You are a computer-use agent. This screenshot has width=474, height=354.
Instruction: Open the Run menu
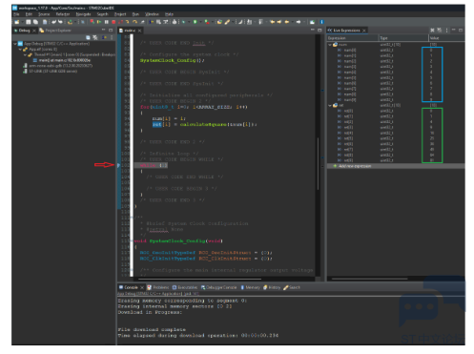pos(135,14)
